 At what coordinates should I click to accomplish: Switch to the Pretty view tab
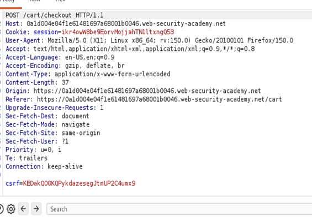[7, 1]
